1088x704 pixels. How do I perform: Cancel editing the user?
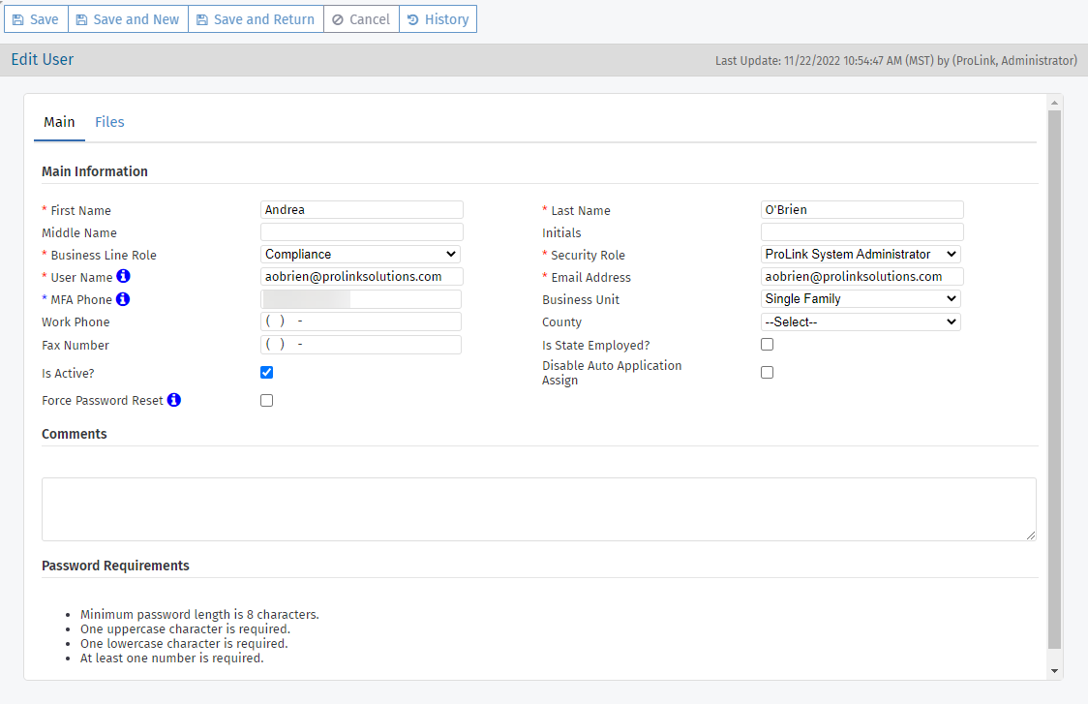(x=361, y=19)
